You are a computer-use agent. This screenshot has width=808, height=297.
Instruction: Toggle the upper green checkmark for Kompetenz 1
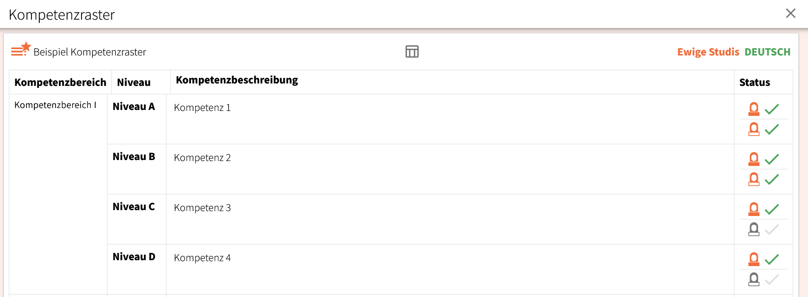[772, 109]
